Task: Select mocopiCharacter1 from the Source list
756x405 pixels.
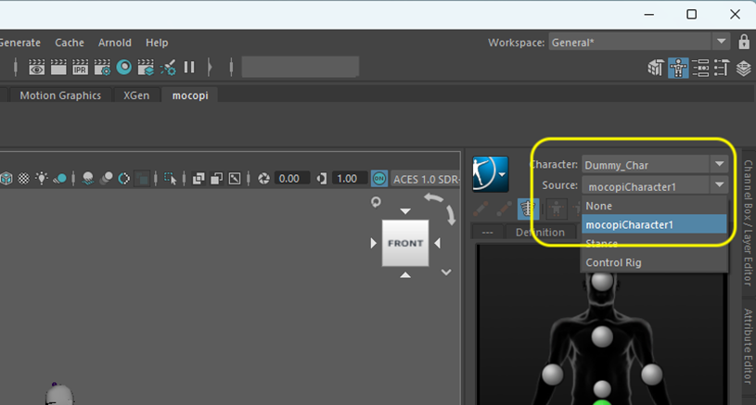Action: [655, 224]
